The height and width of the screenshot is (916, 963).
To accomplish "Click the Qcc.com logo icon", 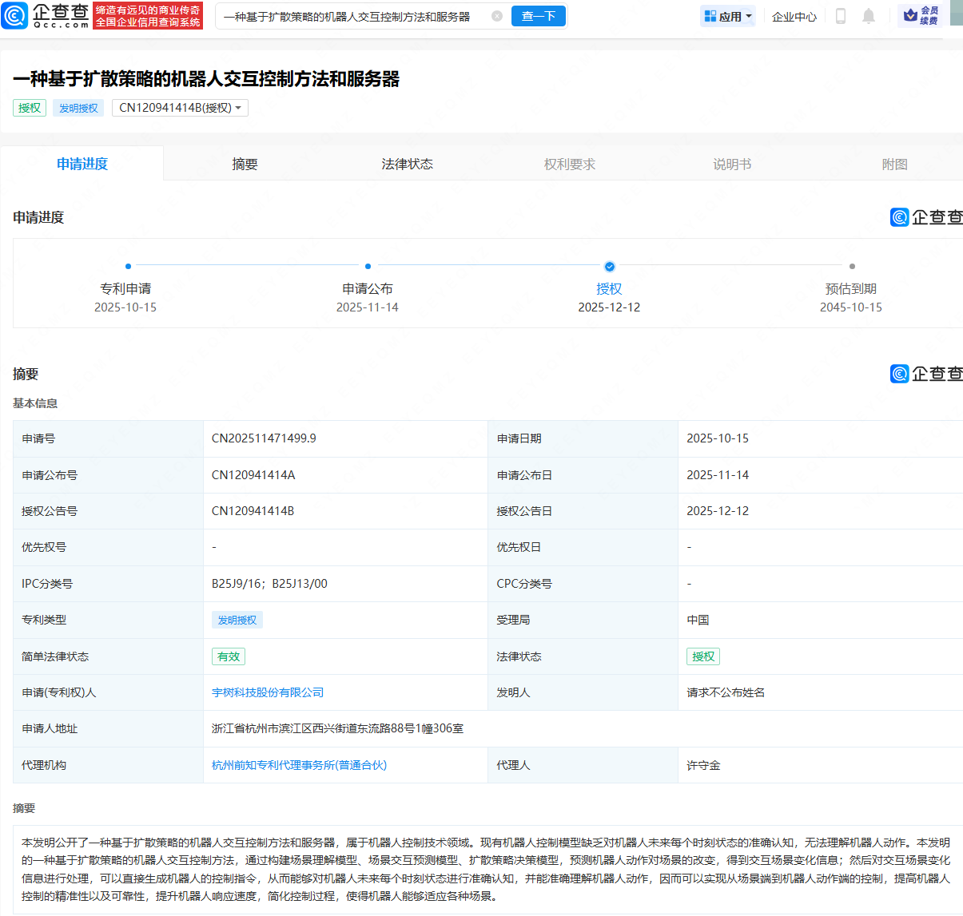I will 15,16.
